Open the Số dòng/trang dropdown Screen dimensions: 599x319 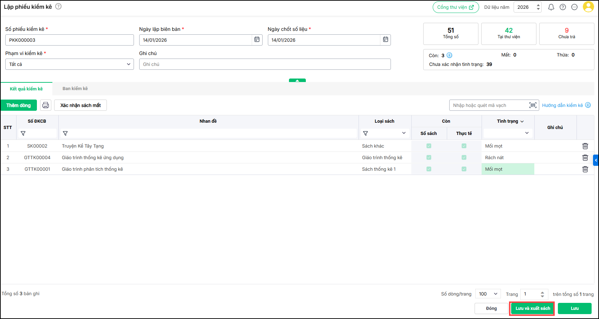(x=488, y=294)
